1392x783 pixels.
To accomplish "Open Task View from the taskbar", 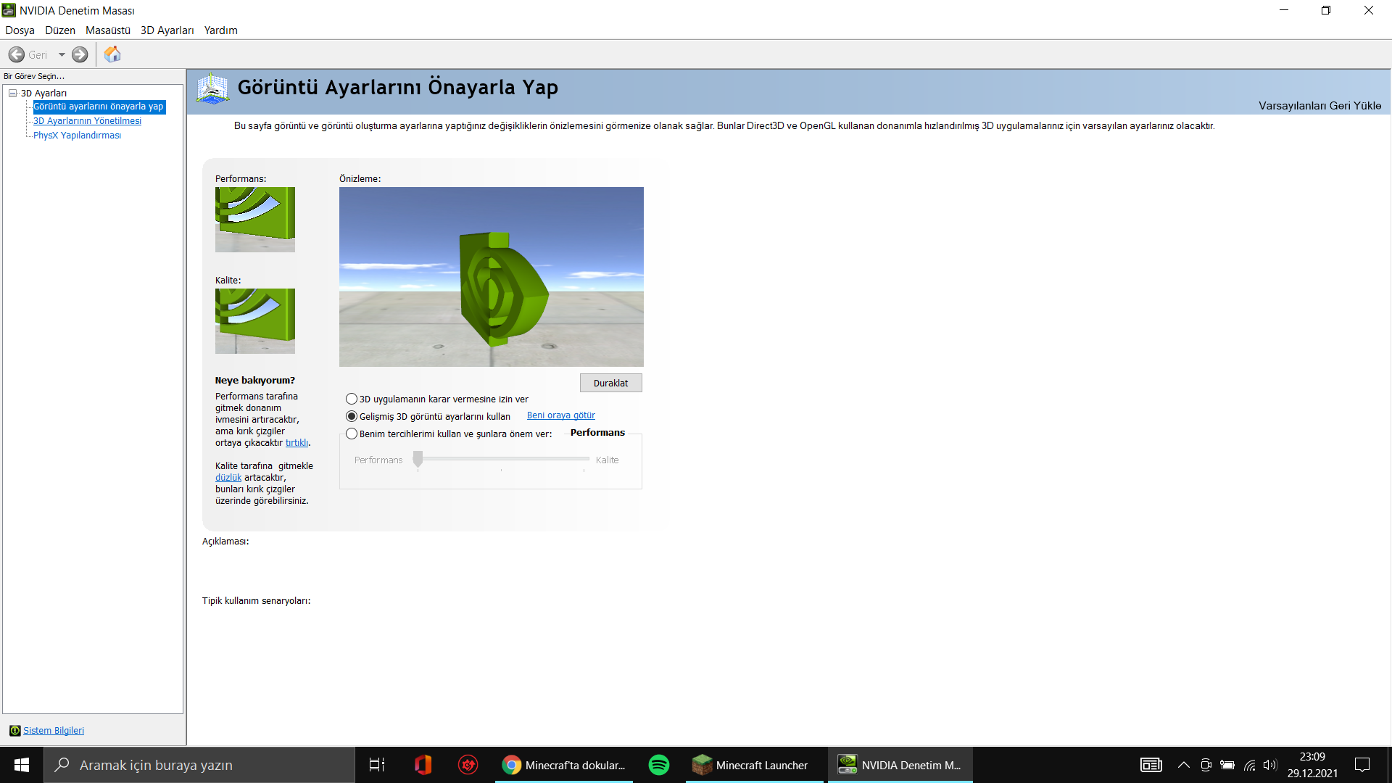I will (x=377, y=765).
